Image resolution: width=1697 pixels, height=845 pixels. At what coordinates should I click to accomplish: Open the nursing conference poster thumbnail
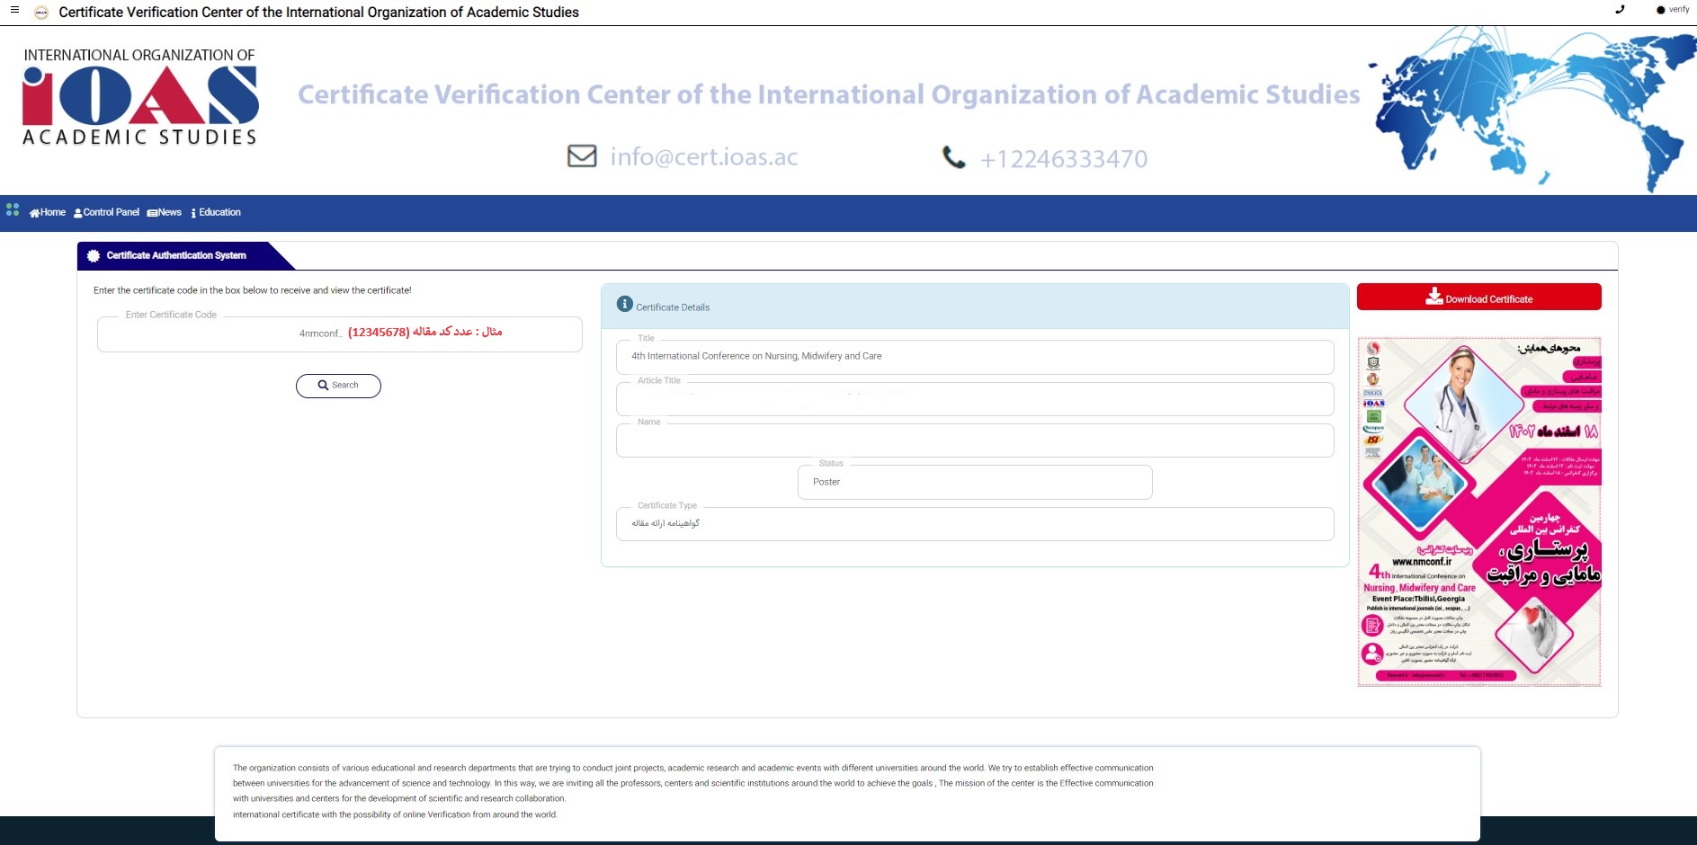point(1479,511)
